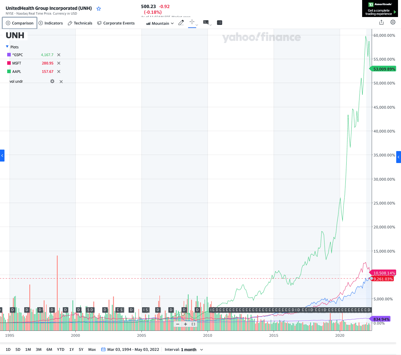Select the YTD range
Image resolution: width=401 pixels, height=355 pixels.
[x=61, y=349]
